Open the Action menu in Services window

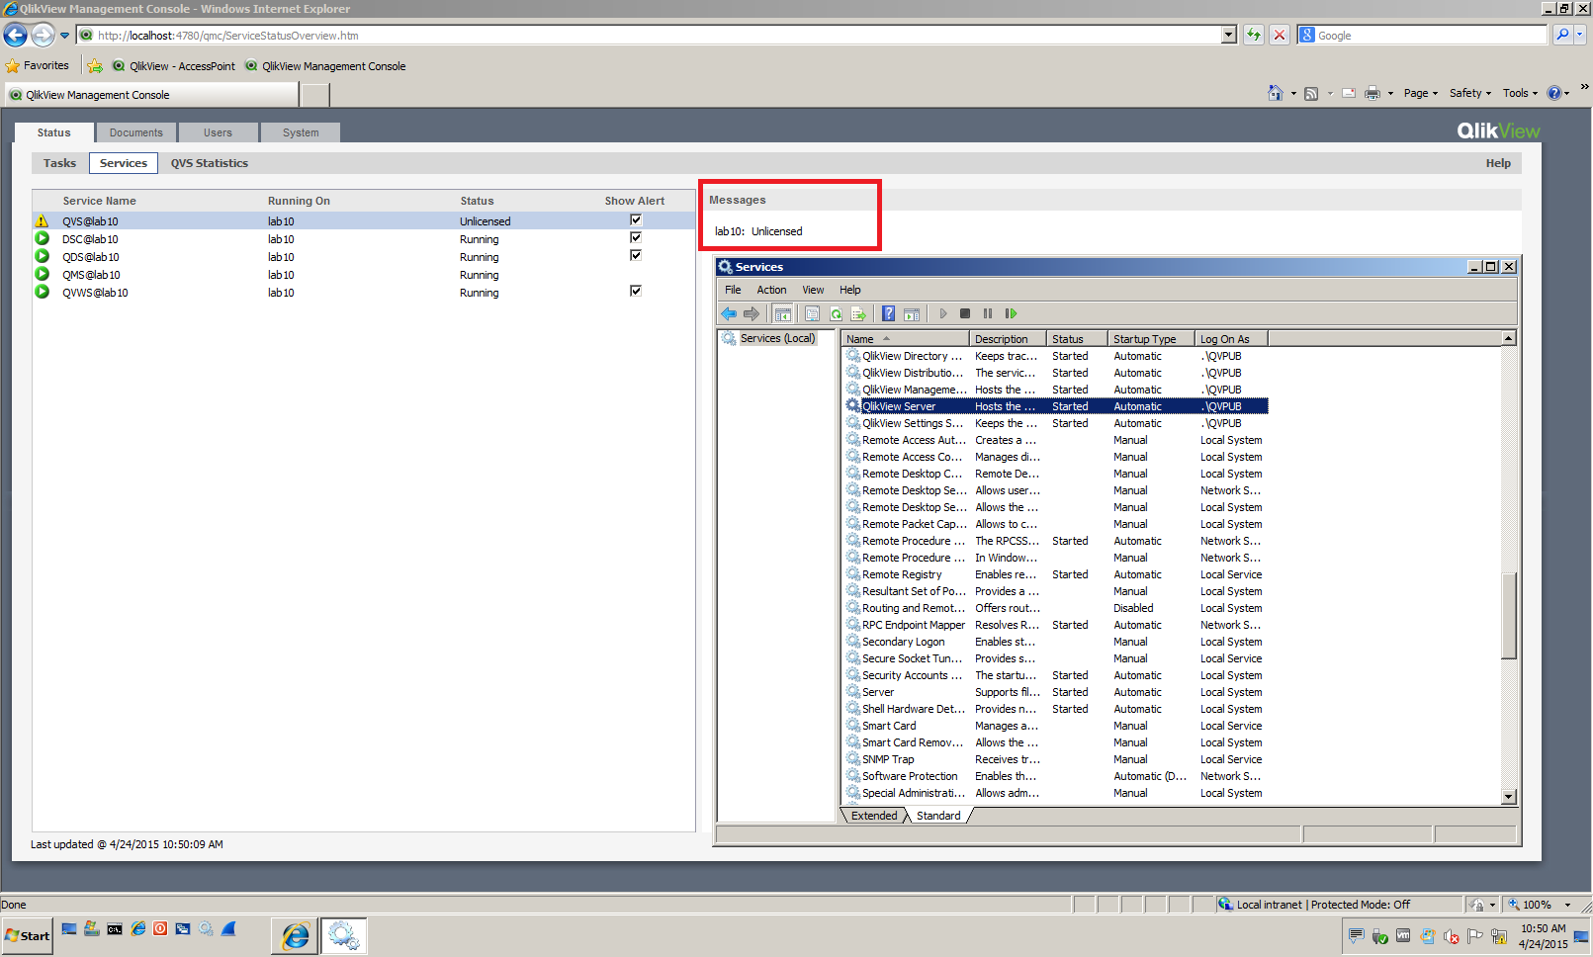click(x=771, y=290)
